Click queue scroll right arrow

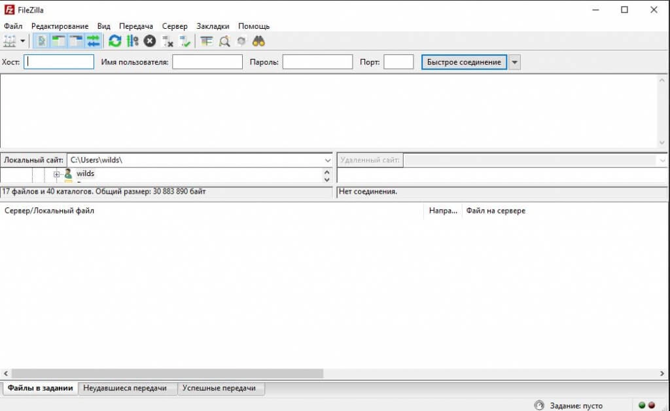click(x=662, y=374)
